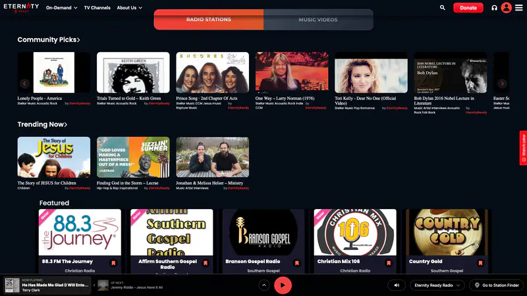Bookmark 88.3 FM The Journey station
This screenshot has height=296, width=527.
tap(113, 263)
